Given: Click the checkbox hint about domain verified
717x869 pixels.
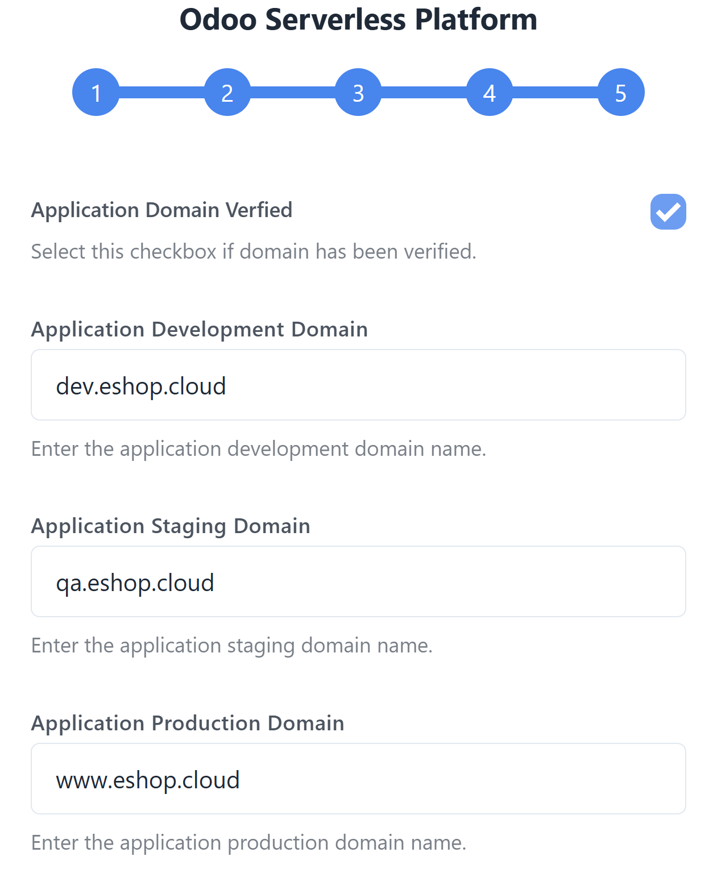Looking at the screenshot, I should pyautogui.click(x=254, y=251).
